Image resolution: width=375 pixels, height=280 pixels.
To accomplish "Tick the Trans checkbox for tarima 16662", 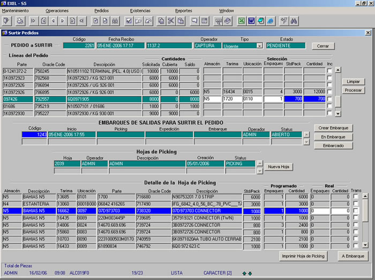I will [355, 211].
